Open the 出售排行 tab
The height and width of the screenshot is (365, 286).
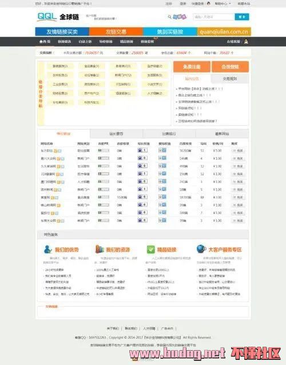[x=169, y=134]
